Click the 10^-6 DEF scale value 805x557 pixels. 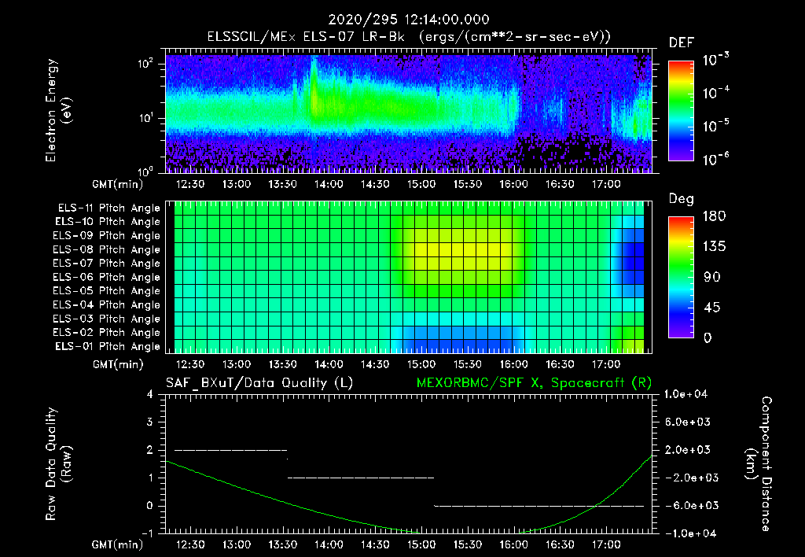(715, 159)
